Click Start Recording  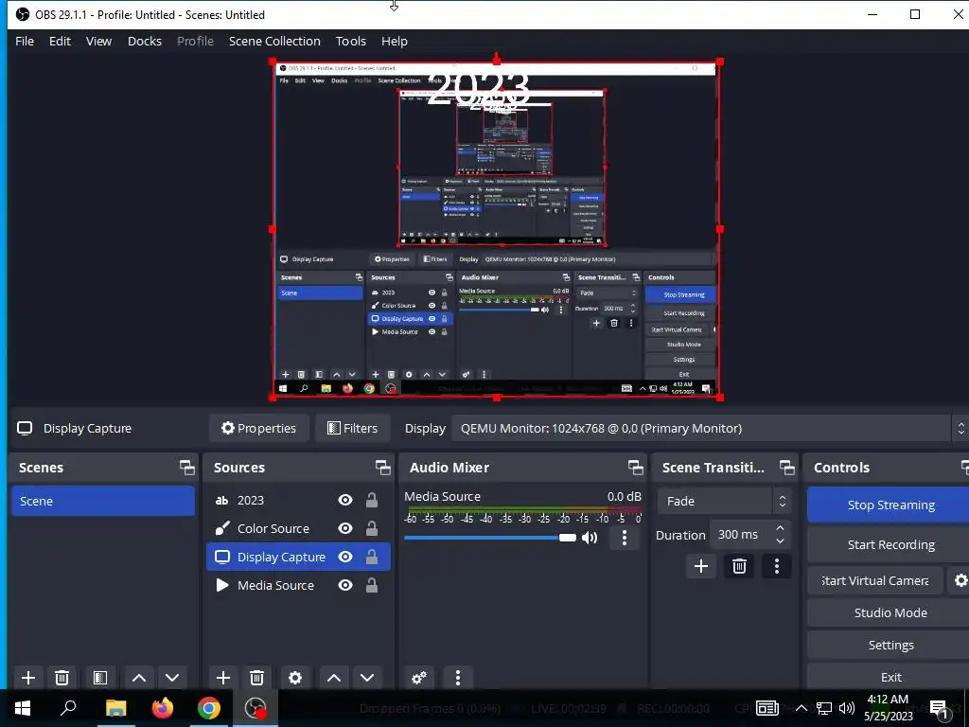click(x=890, y=544)
